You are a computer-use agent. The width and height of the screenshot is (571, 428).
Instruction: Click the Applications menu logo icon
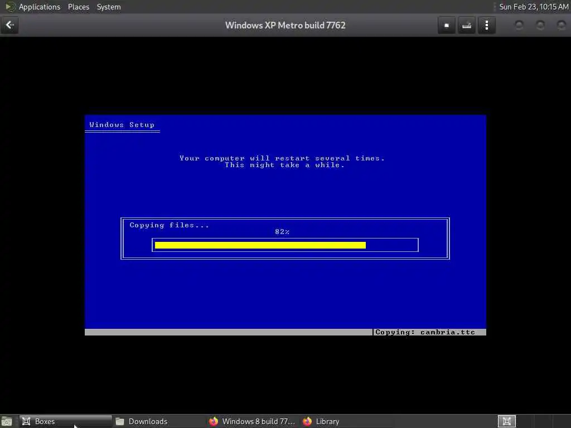tap(10, 7)
